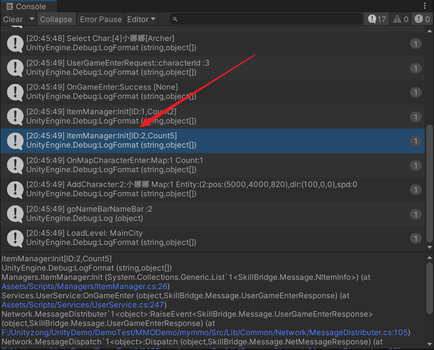Image resolution: width=434 pixels, height=350 pixels.
Task: Click the info icon of UserGameEnterRequest log
Action: (x=14, y=68)
